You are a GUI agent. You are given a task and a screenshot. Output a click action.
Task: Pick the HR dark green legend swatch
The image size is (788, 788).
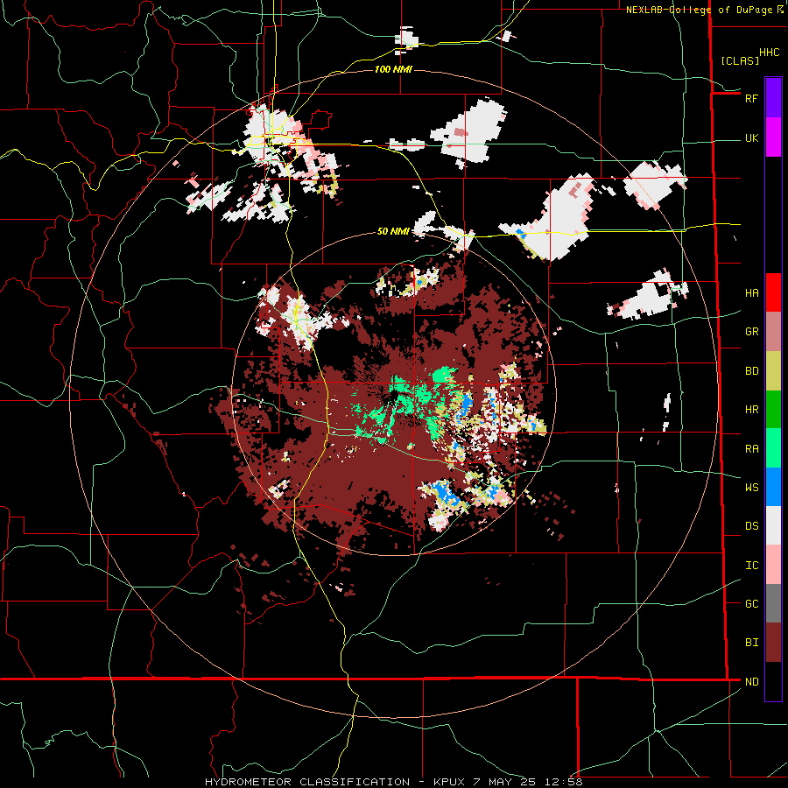coord(773,410)
